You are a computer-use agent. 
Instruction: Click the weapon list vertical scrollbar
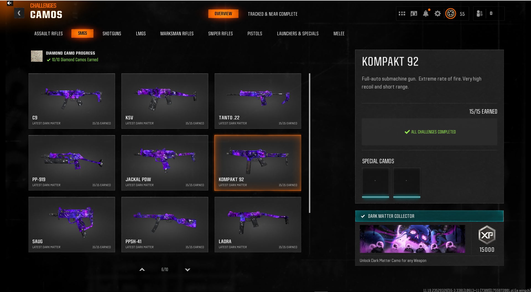pos(309,143)
